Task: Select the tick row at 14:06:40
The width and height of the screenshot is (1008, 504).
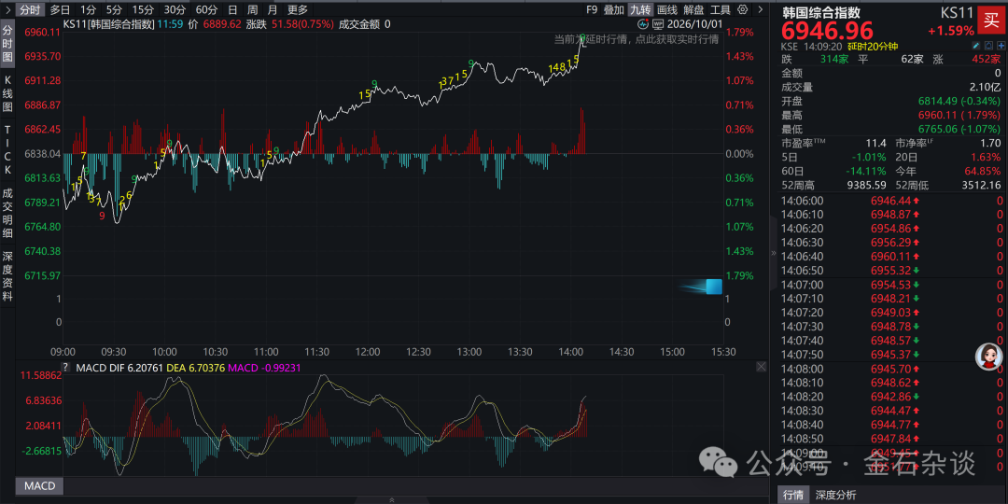Action: pos(891,257)
